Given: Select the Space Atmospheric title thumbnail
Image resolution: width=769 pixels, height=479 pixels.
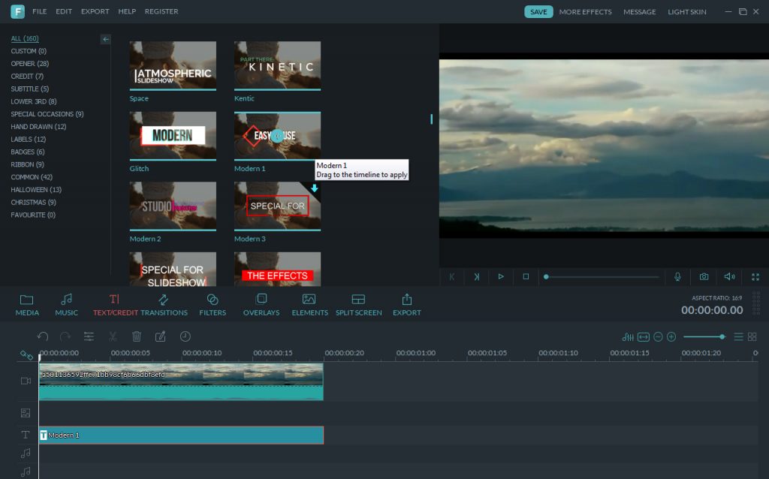Looking at the screenshot, I should [x=173, y=66].
